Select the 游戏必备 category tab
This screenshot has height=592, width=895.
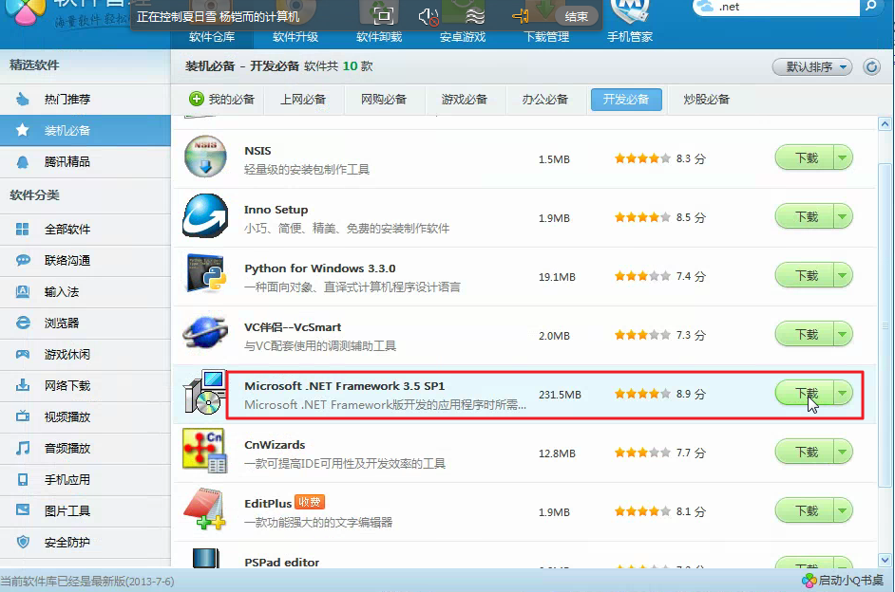coord(464,100)
